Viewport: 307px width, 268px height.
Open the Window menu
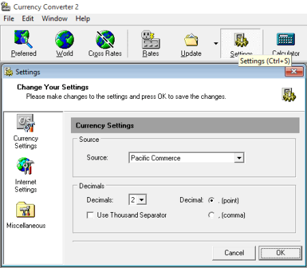pyautogui.click(x=55, y=18)
